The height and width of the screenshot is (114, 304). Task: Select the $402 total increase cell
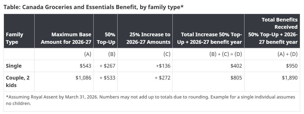tap(236, 66)
